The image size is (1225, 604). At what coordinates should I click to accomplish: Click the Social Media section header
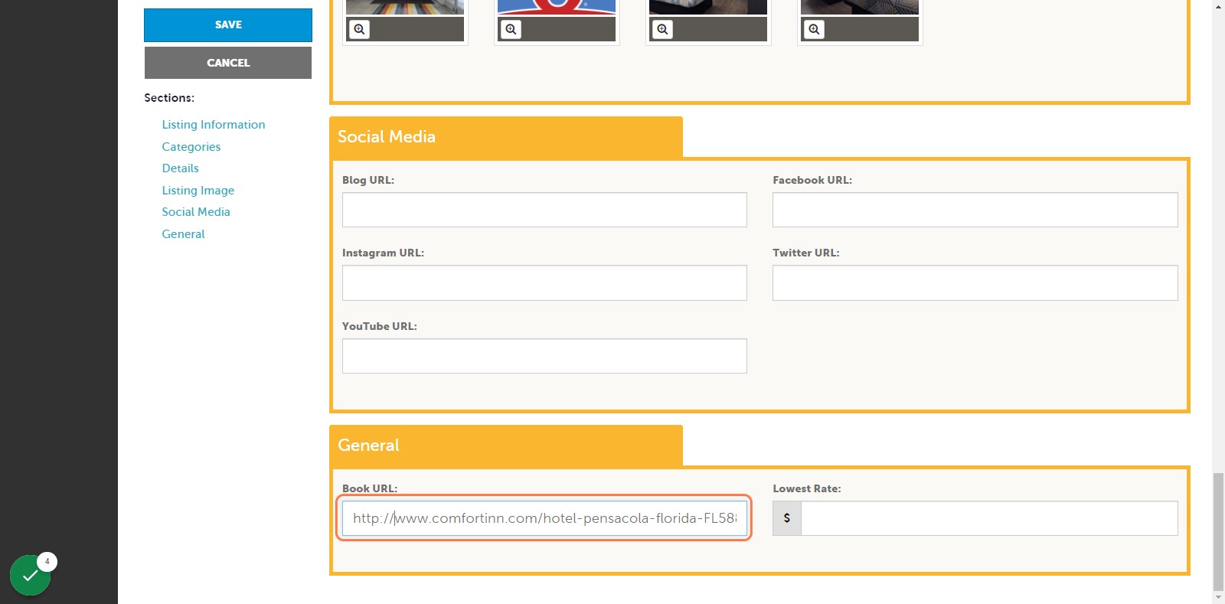coord(506,137)
